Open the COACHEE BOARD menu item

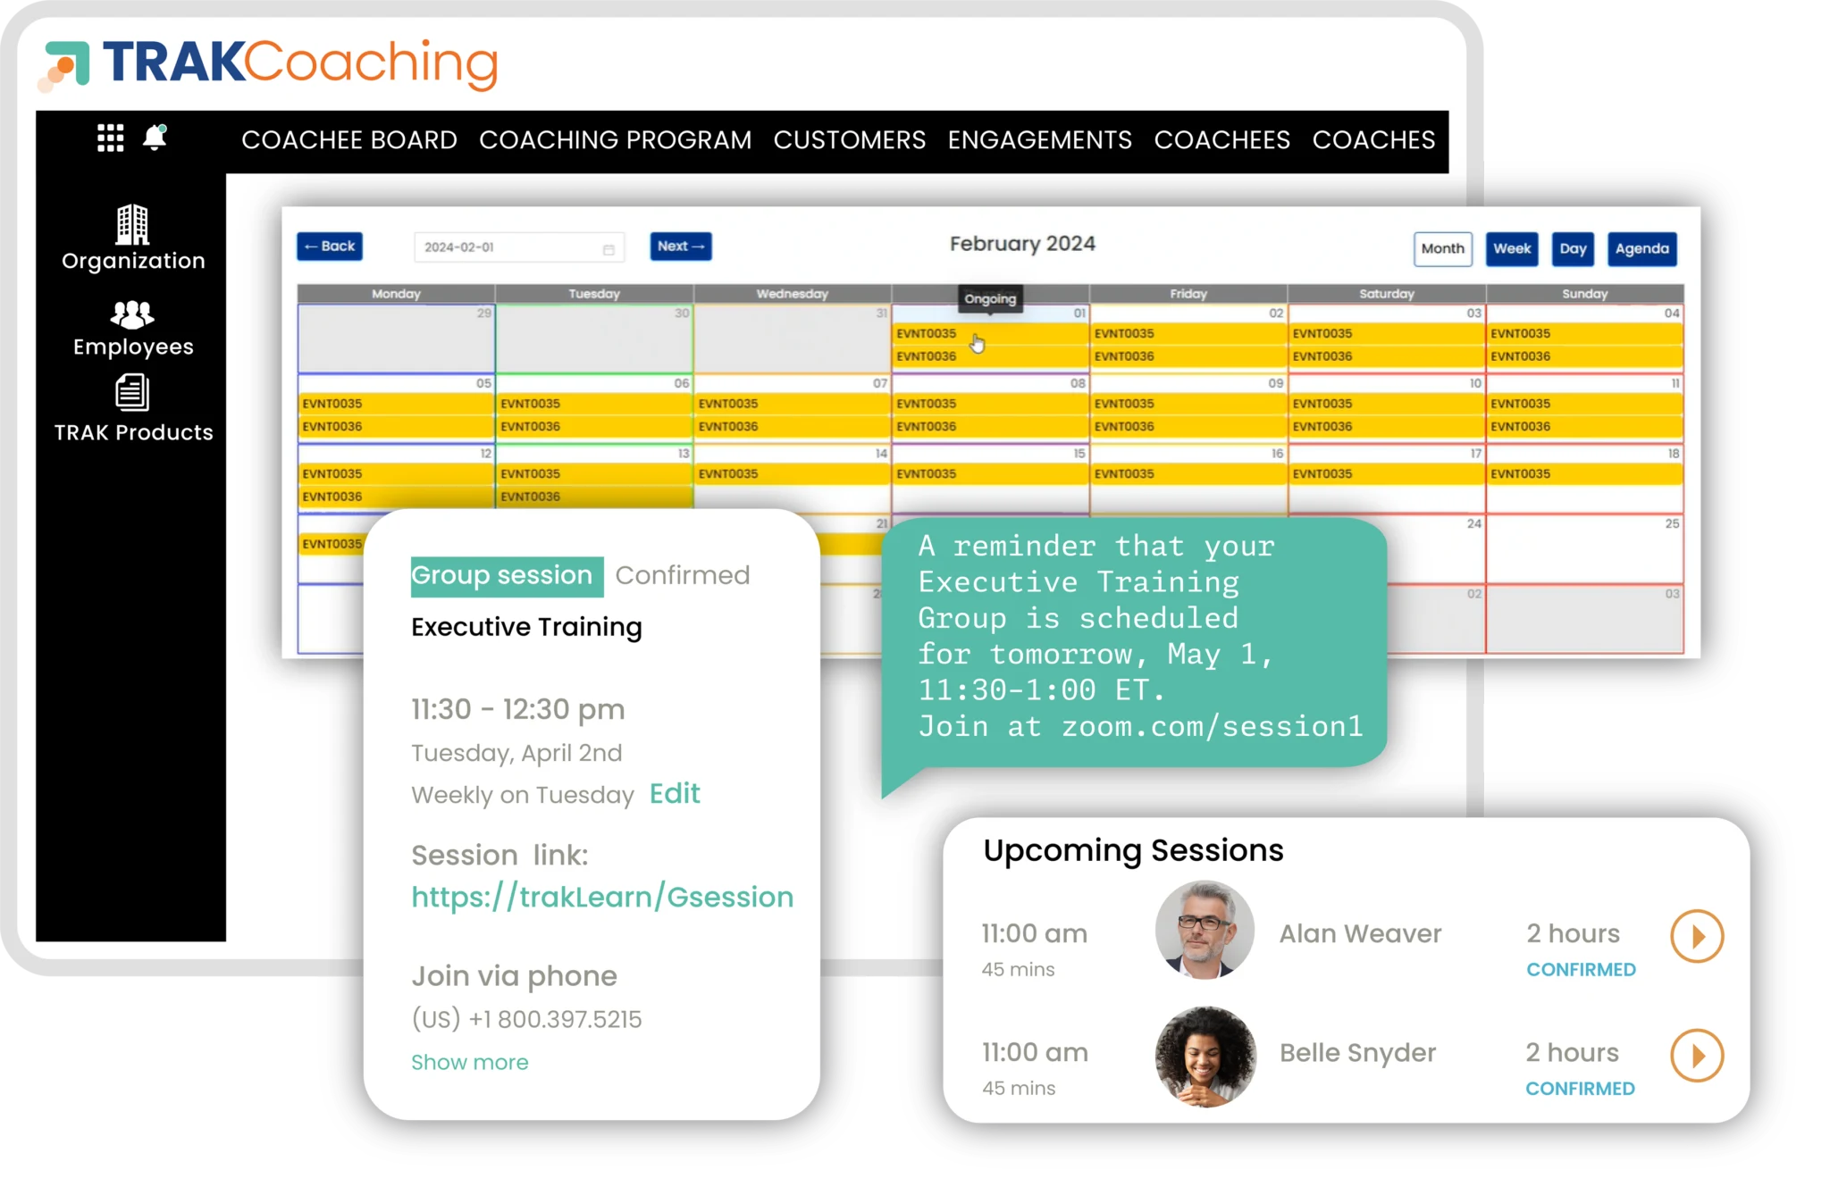click(349, 140)
